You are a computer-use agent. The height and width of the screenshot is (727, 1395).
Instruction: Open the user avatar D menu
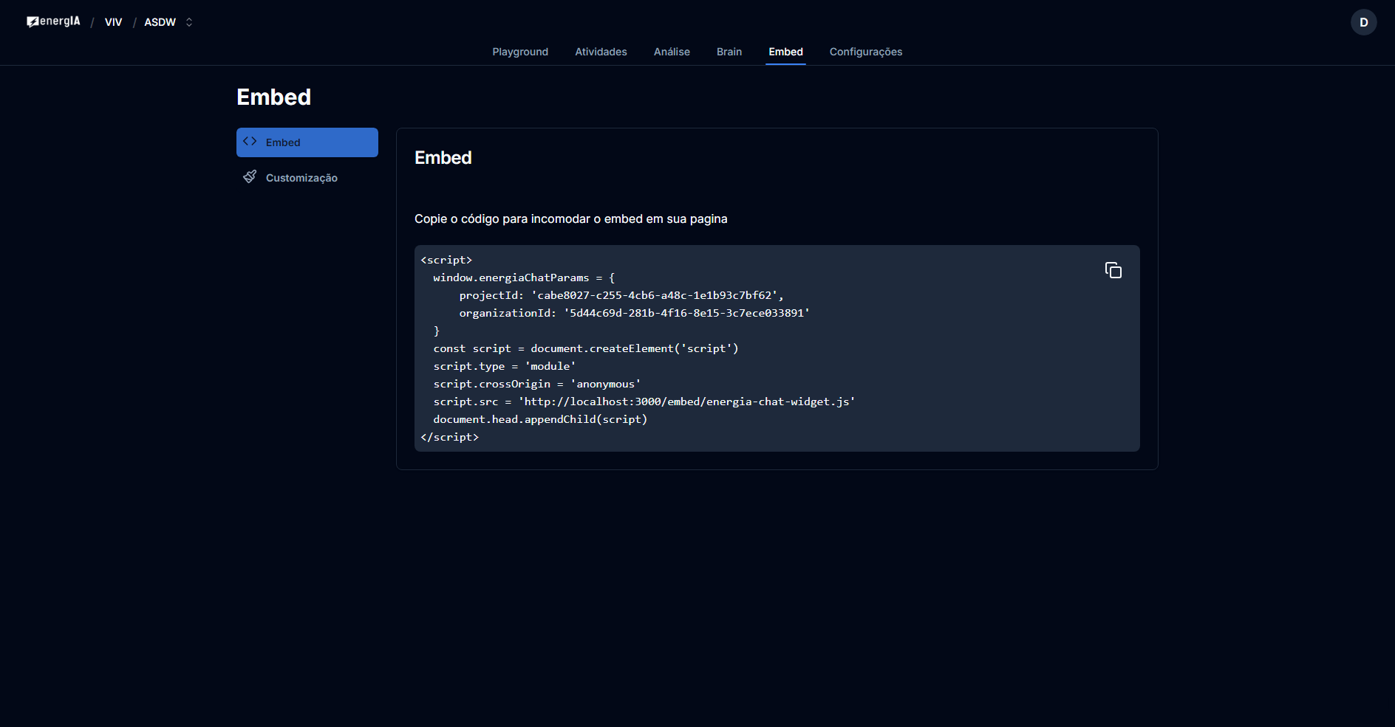[1363, 22]
